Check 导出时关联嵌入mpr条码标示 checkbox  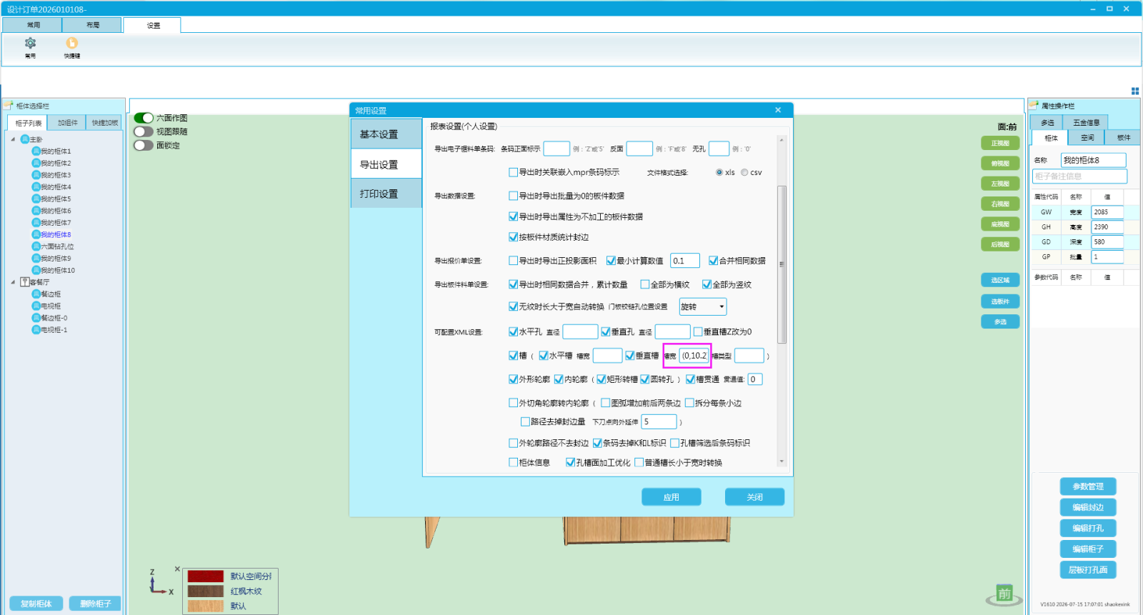point(513,172)
